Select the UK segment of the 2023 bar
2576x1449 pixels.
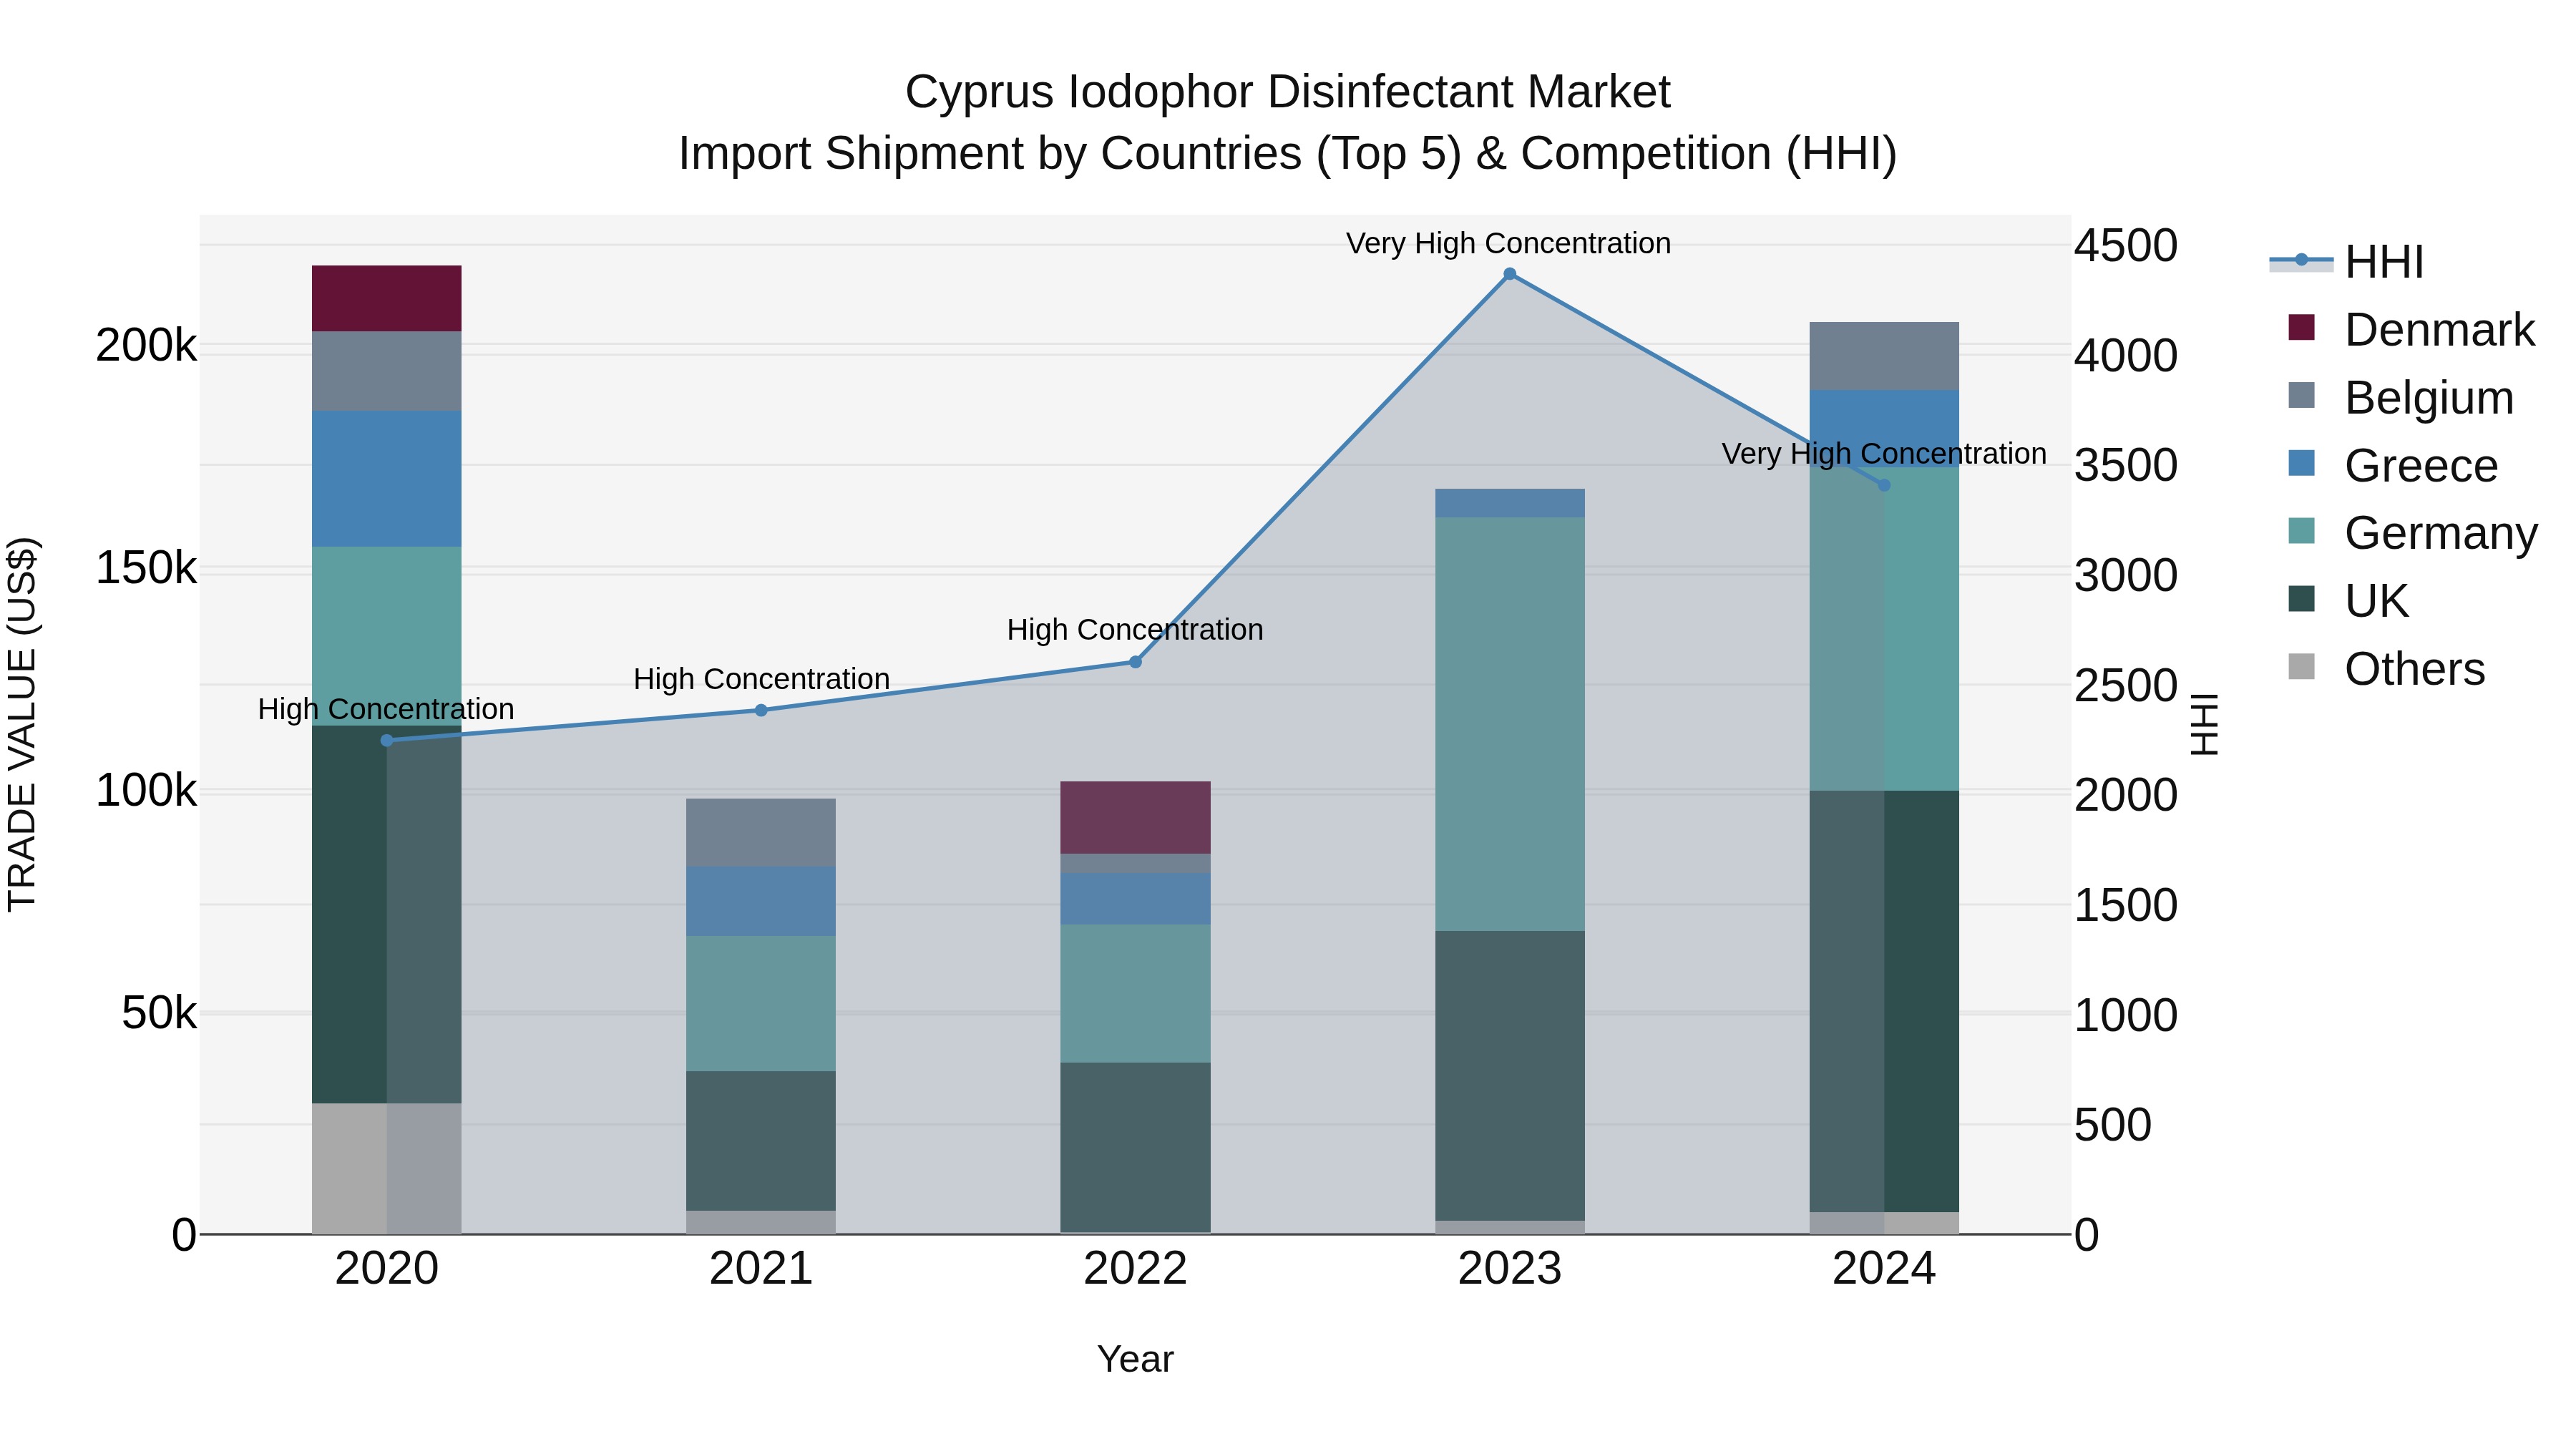(1510, 1076)
